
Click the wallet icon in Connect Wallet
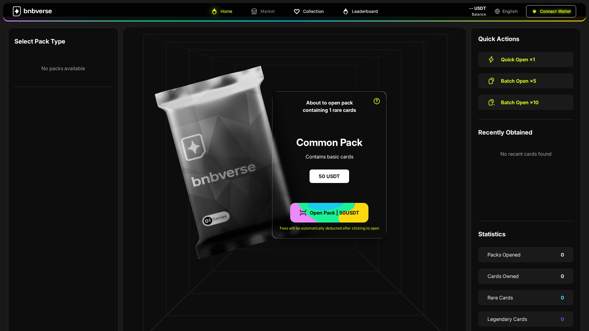(x=534, y=11)
